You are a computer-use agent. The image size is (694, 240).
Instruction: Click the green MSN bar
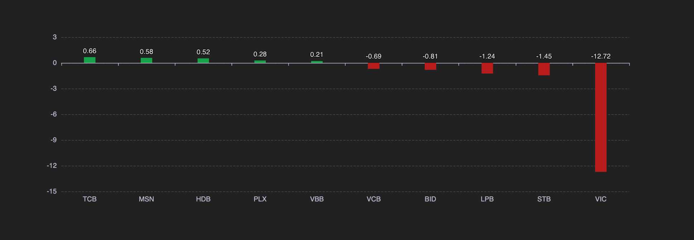(146, 60)
